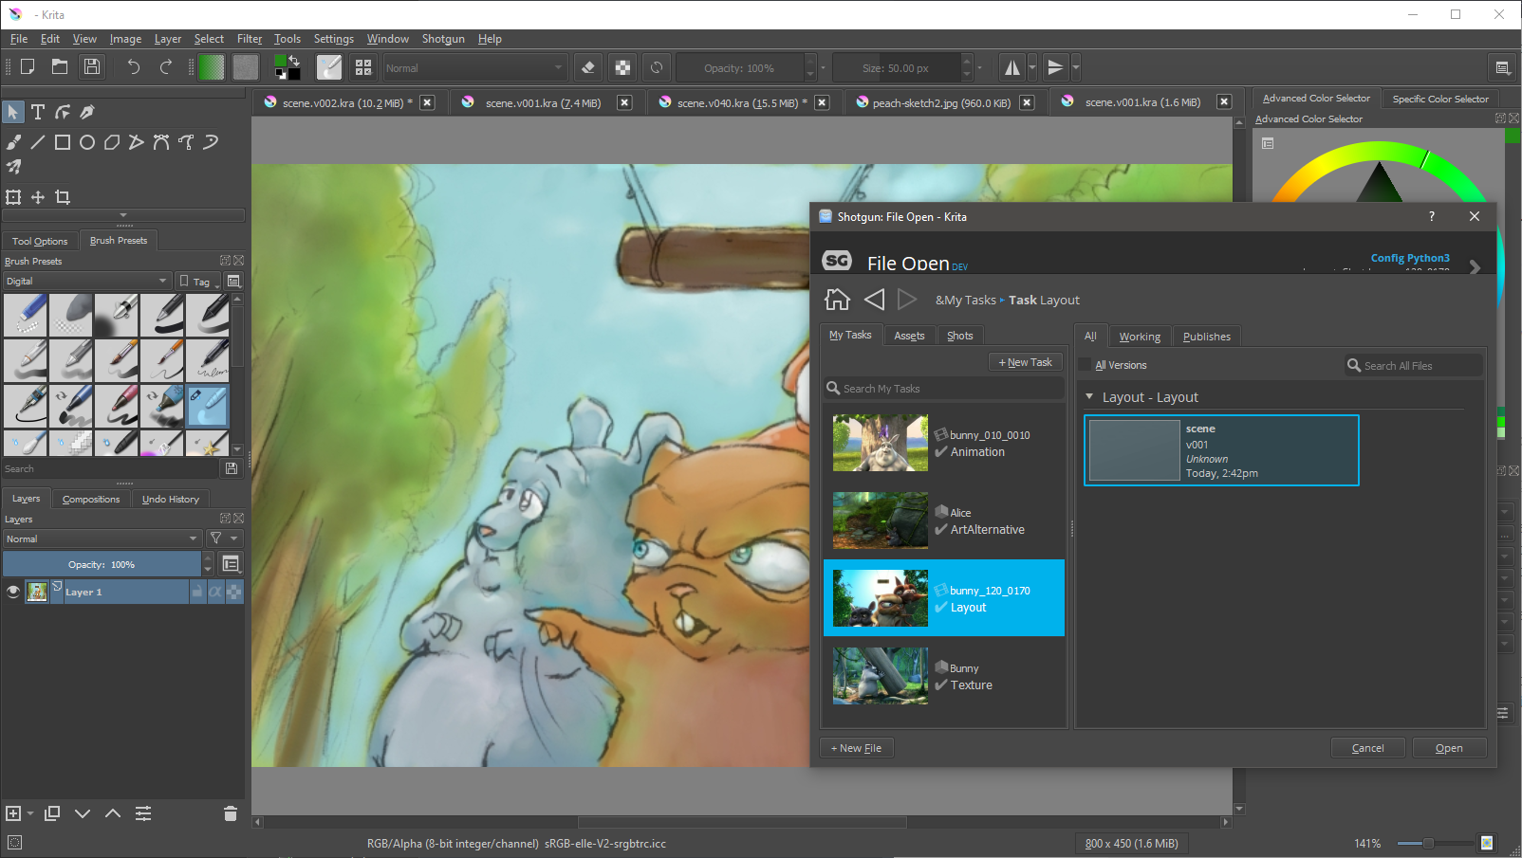1522x858 pixels.
Task: Select the Polygon tool
Action: point(112,142)
